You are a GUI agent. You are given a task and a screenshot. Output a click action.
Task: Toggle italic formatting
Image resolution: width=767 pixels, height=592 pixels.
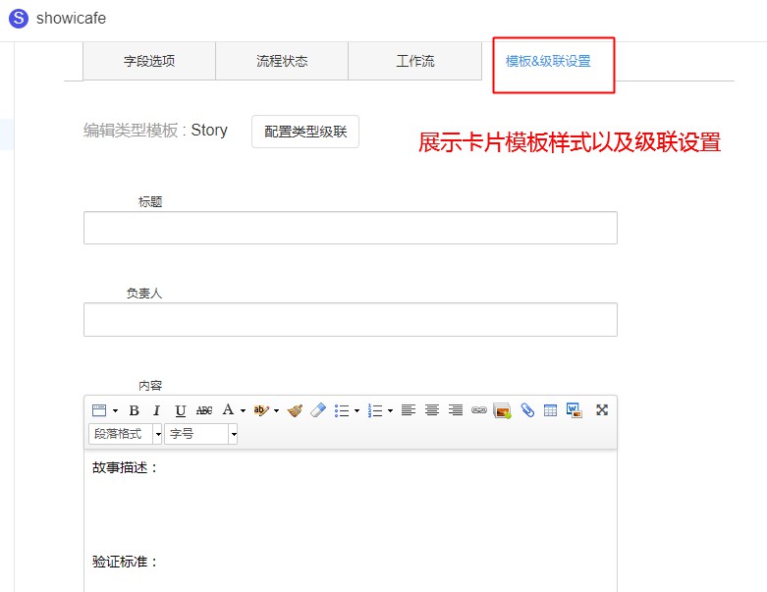[x=156, y=410]
